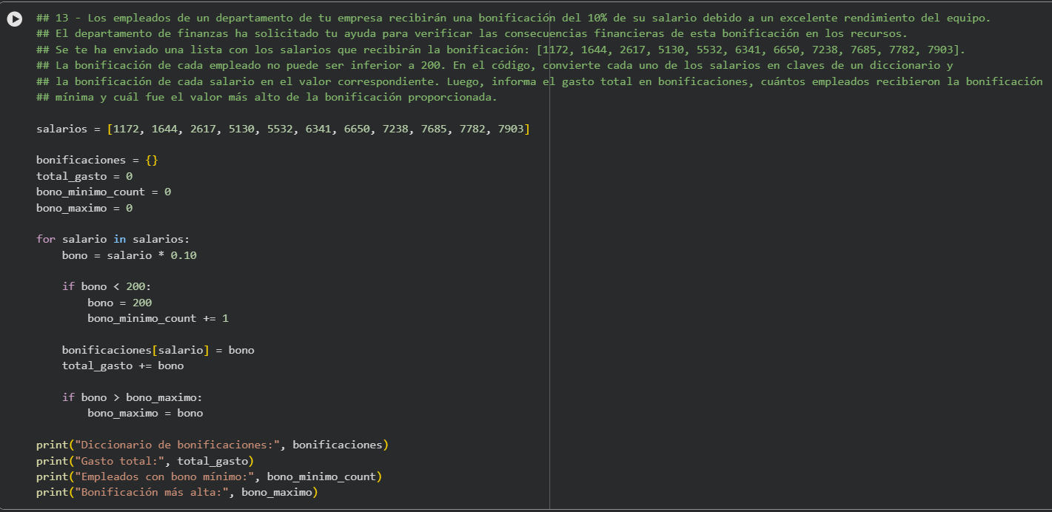Click the salarios list assignment line
The image size is (1052, 512).
tap(283, 129)
